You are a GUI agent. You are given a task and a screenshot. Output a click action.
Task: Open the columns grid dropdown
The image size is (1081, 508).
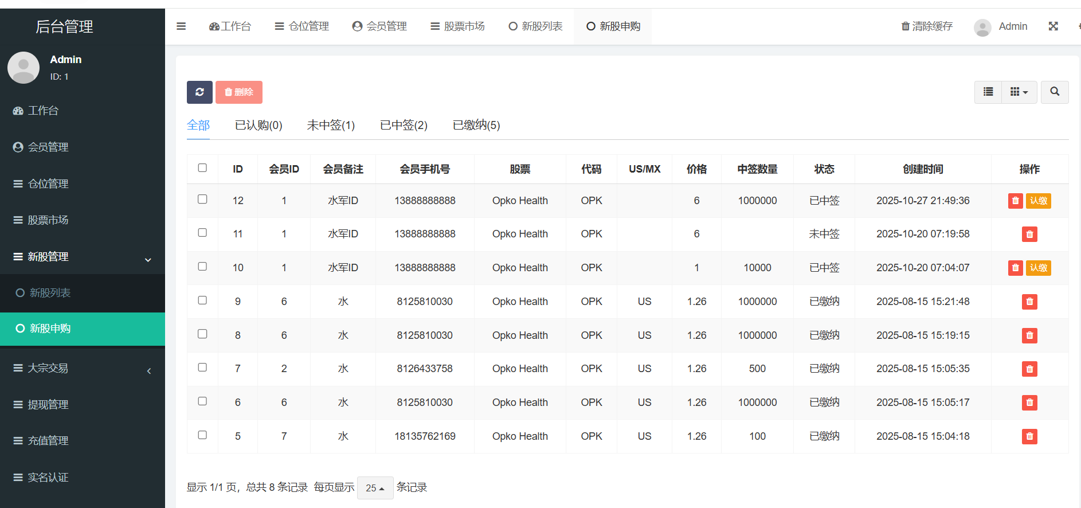point(1019,92)
